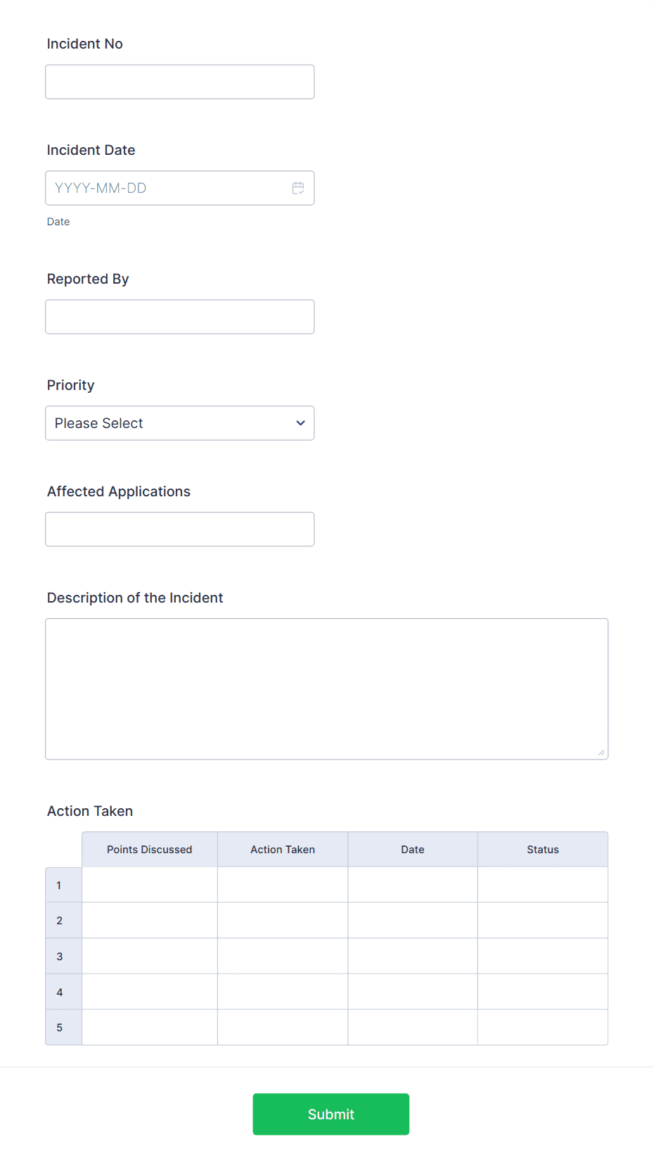Click the Status column header

click(542, 849)
